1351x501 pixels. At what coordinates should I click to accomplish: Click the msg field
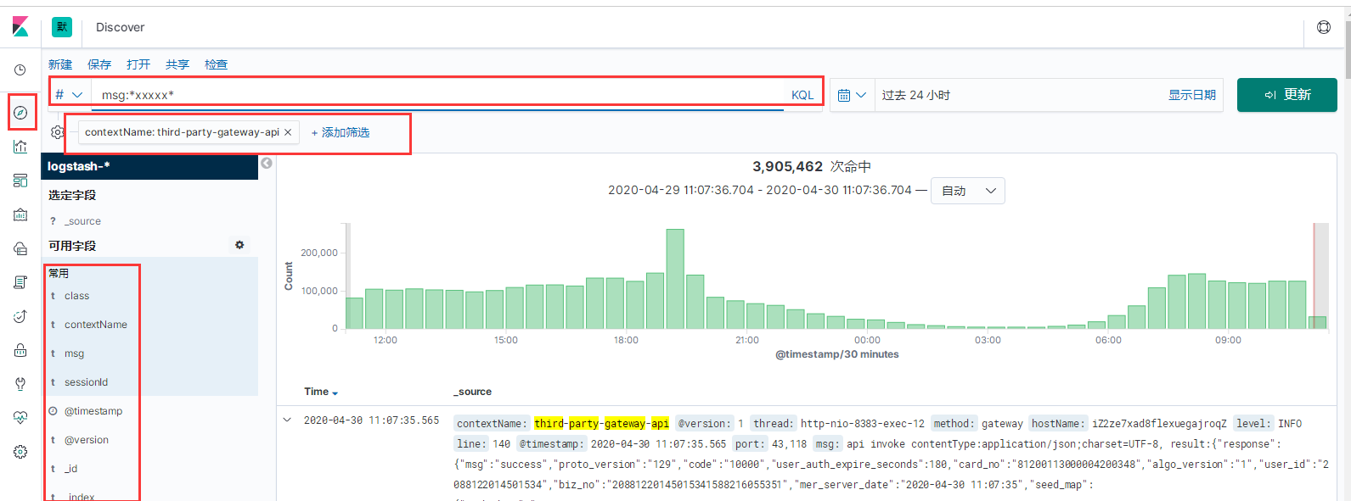(75, 353)
